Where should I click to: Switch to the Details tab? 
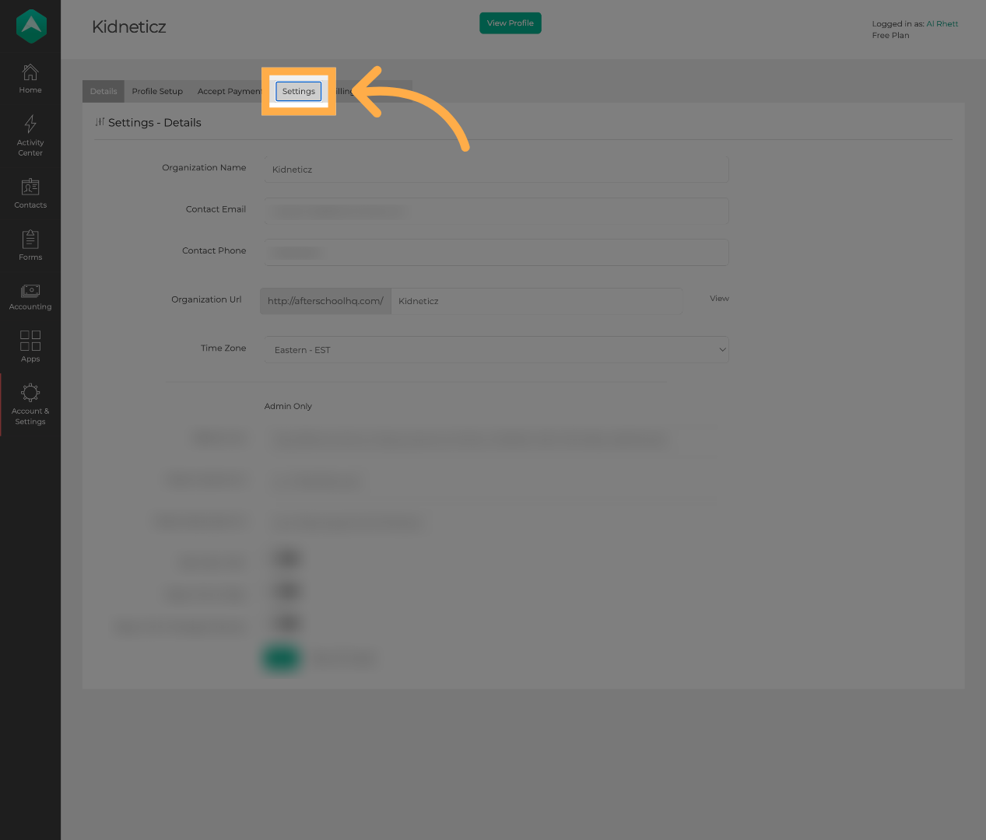pos(103,91)
